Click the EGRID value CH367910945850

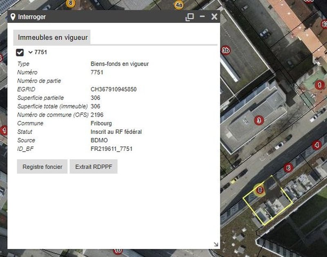[113, 89]
